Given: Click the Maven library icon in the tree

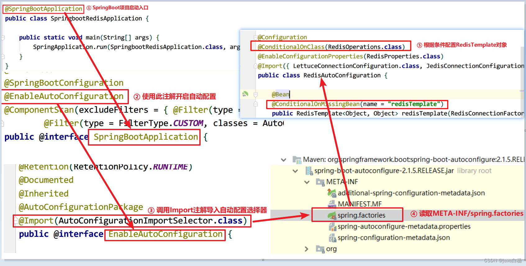Looking at the screenshot, I should pyautogui.click(x=297, y=160).
